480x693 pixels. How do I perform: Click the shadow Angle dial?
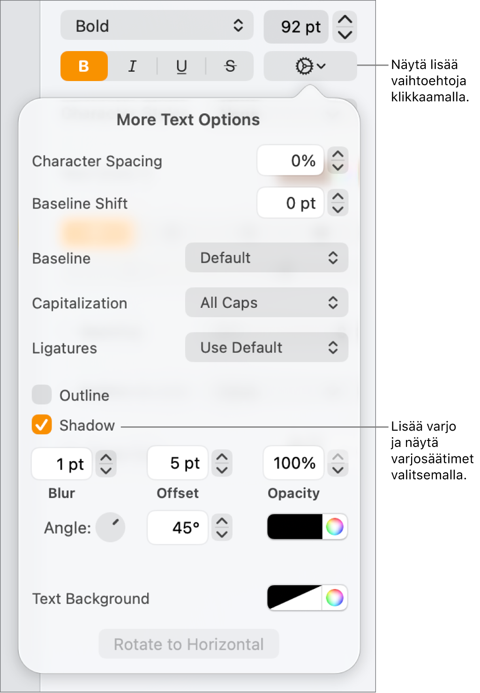coord(111,527)
